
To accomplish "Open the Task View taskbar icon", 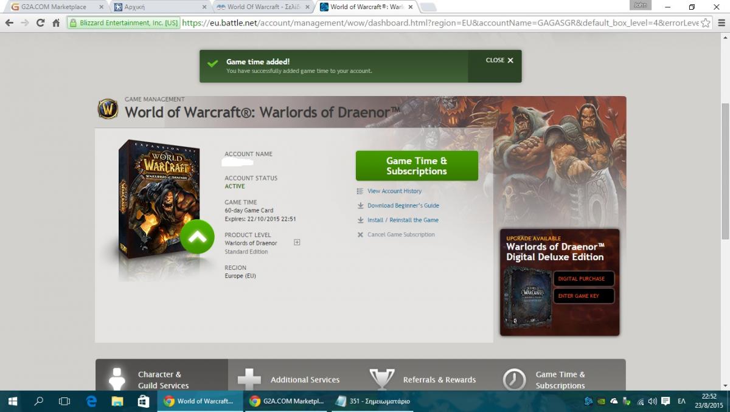I will [64, 401].
